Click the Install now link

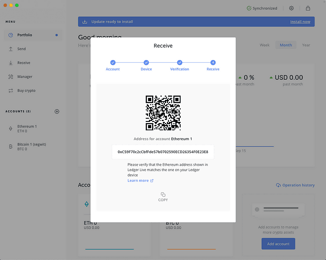point(300,22)
